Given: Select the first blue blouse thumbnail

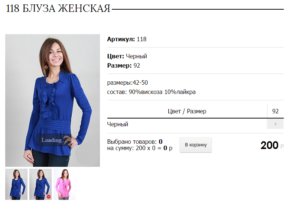Looking at the screenshot, I should pyautogui.click(x=16, y=184).
